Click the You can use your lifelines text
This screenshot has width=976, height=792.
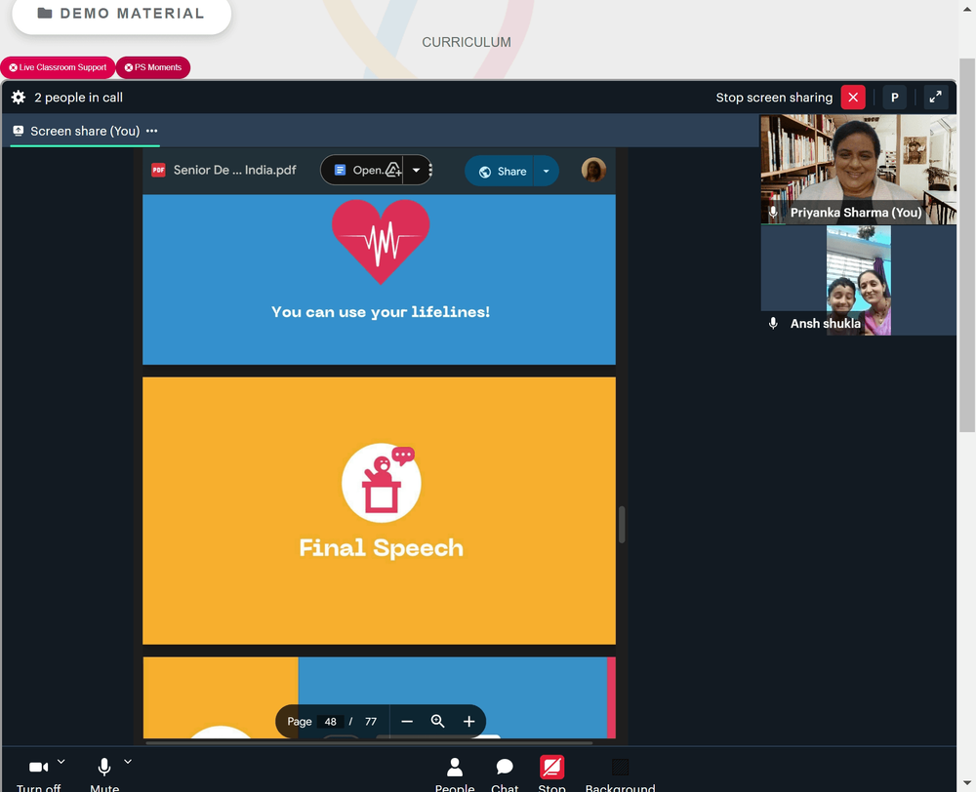click(x=381, y=312)
